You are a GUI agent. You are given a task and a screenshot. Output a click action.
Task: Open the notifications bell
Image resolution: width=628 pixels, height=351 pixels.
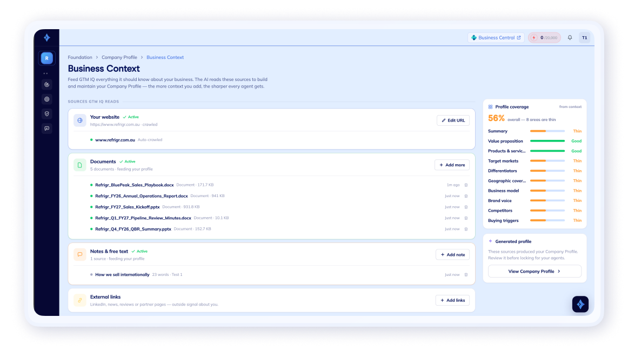[x=570, y=38]
